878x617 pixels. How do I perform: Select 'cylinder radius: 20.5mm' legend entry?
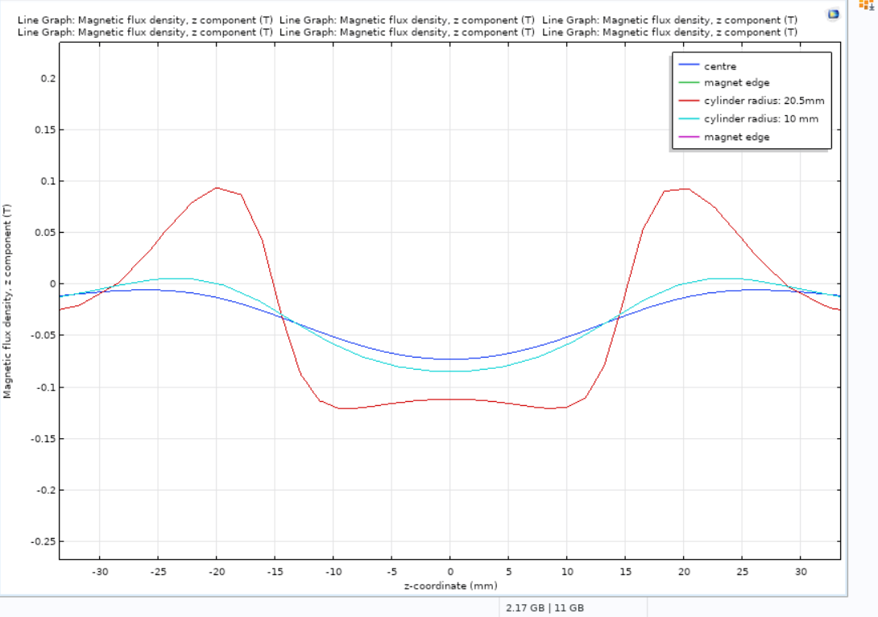click(x=764, y=101)
